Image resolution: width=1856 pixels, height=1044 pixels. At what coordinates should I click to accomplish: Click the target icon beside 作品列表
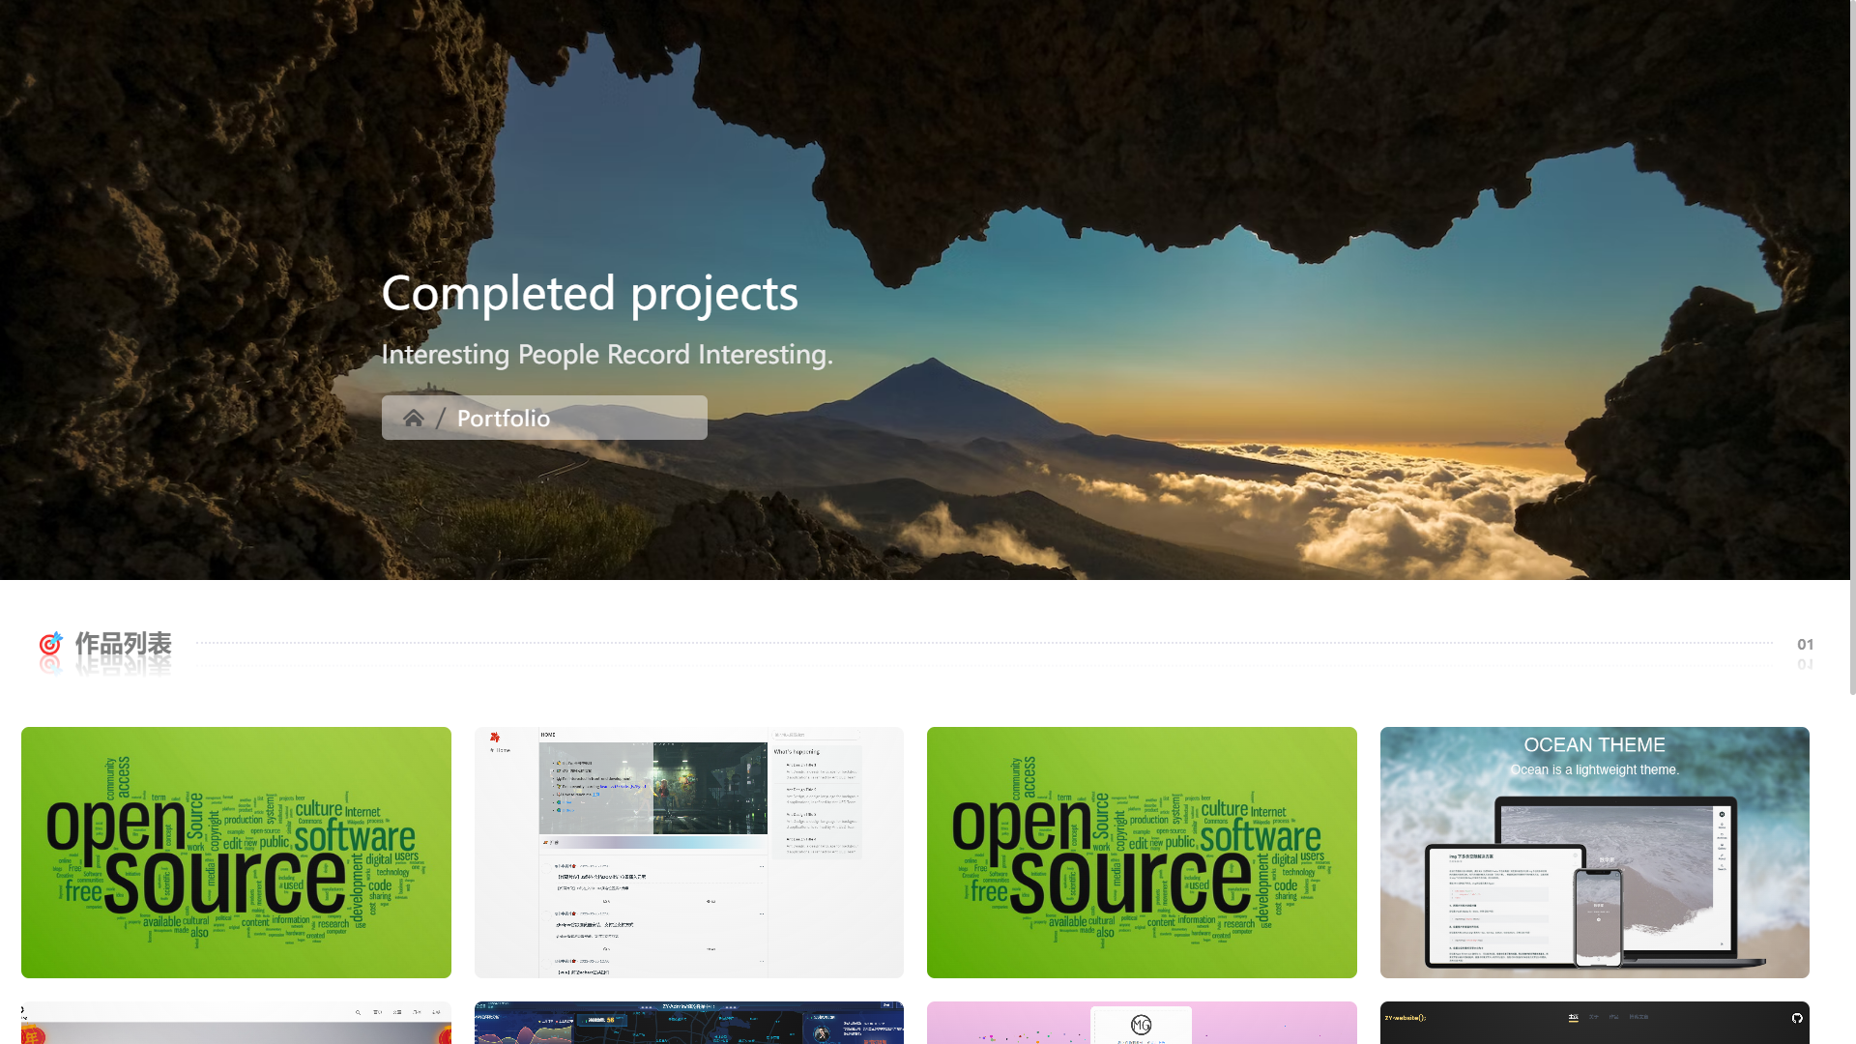point(50,644)
